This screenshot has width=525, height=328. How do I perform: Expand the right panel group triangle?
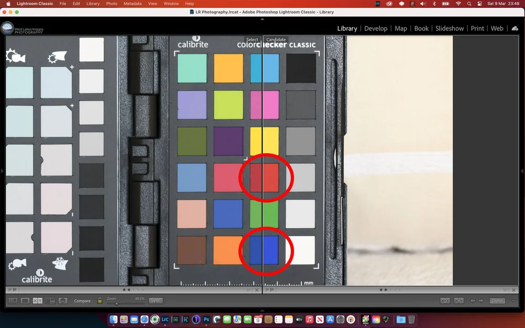[x=522, y=171]
